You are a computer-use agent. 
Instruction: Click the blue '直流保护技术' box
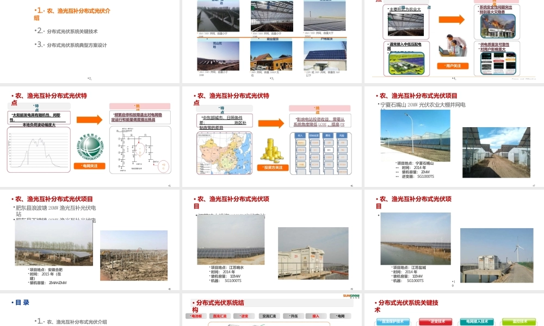(x=393, y=322)
